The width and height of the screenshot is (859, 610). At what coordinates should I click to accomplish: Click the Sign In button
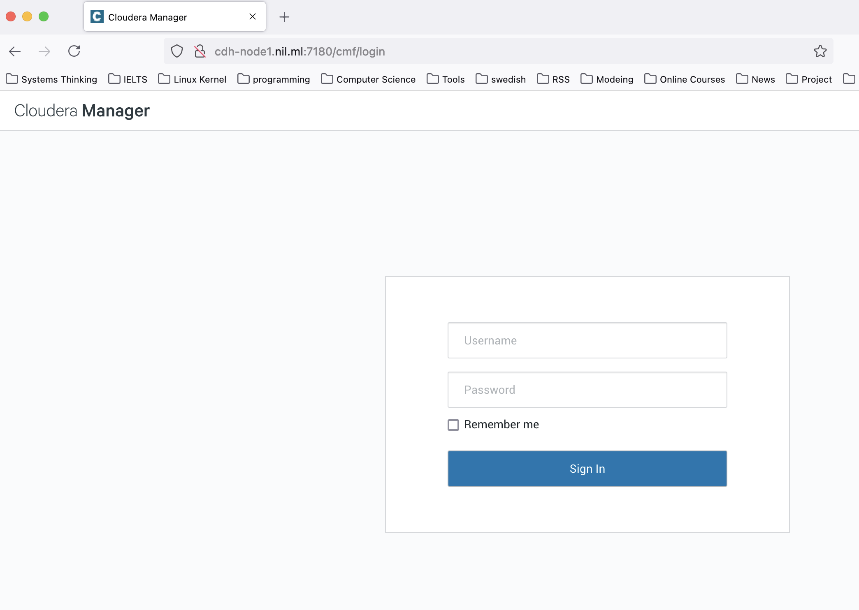(587, 469)
